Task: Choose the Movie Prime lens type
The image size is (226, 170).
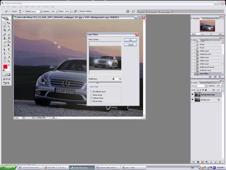Action: pyautogui.click(x=91, y=101)
